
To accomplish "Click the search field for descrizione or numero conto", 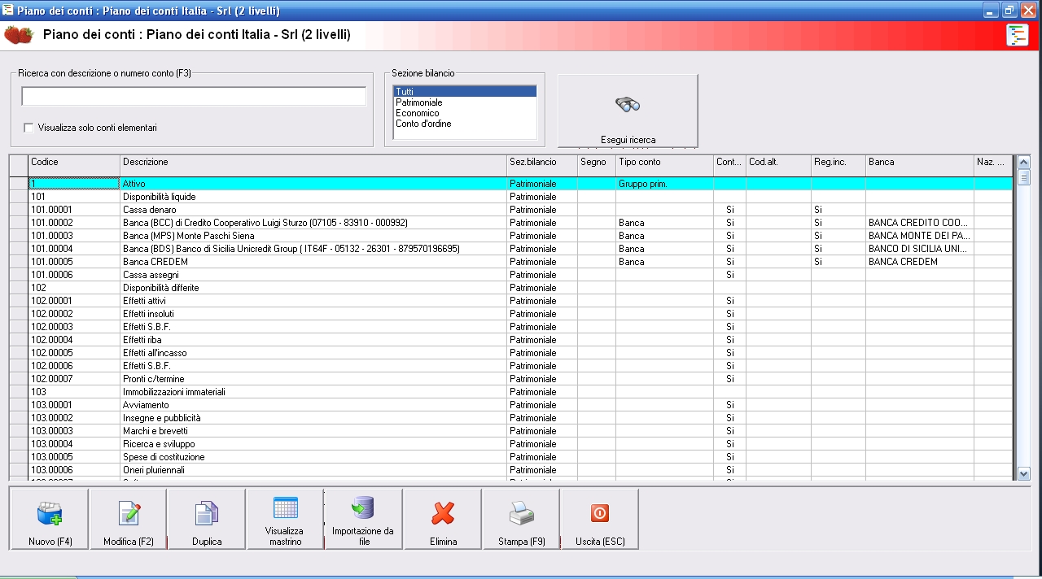I will click(x=194, y=96).
